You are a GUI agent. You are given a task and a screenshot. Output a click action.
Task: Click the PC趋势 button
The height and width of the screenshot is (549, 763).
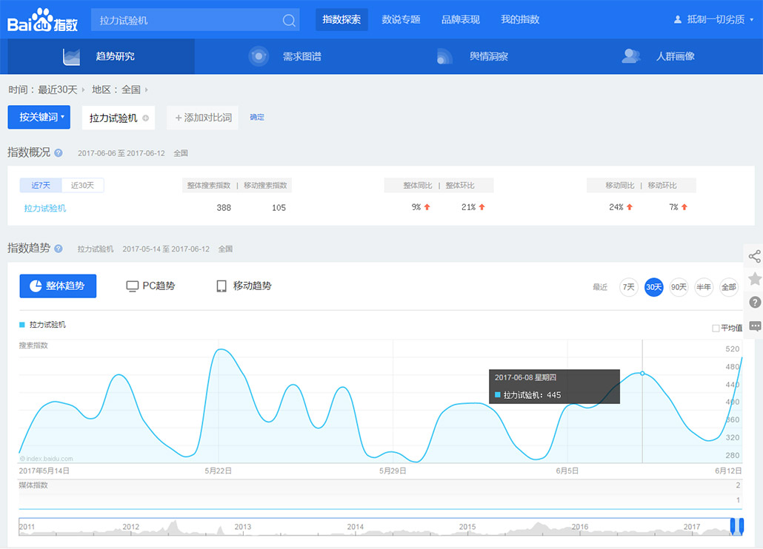pyautogui.click(x=150, y=286)
